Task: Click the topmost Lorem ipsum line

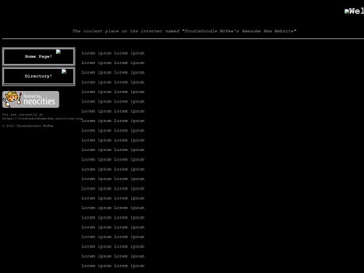Action: (x=113, y=53)
